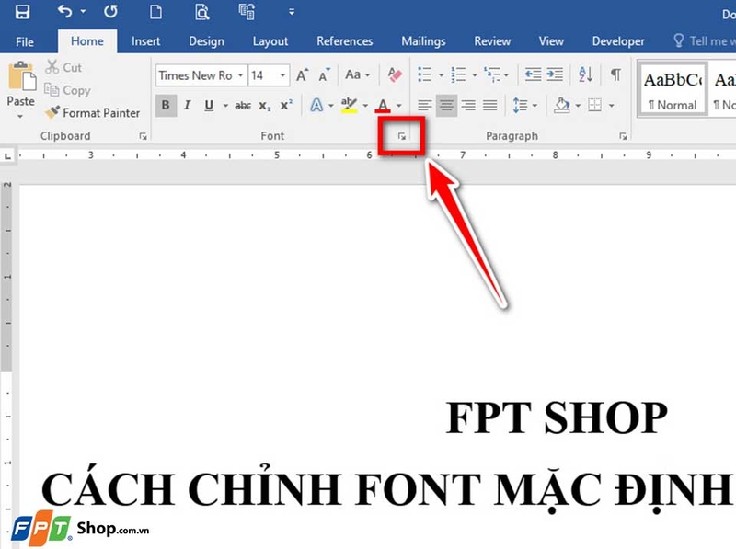Apply Text Effects and Typography
The image size is (736, 549).
pos(316,105)
